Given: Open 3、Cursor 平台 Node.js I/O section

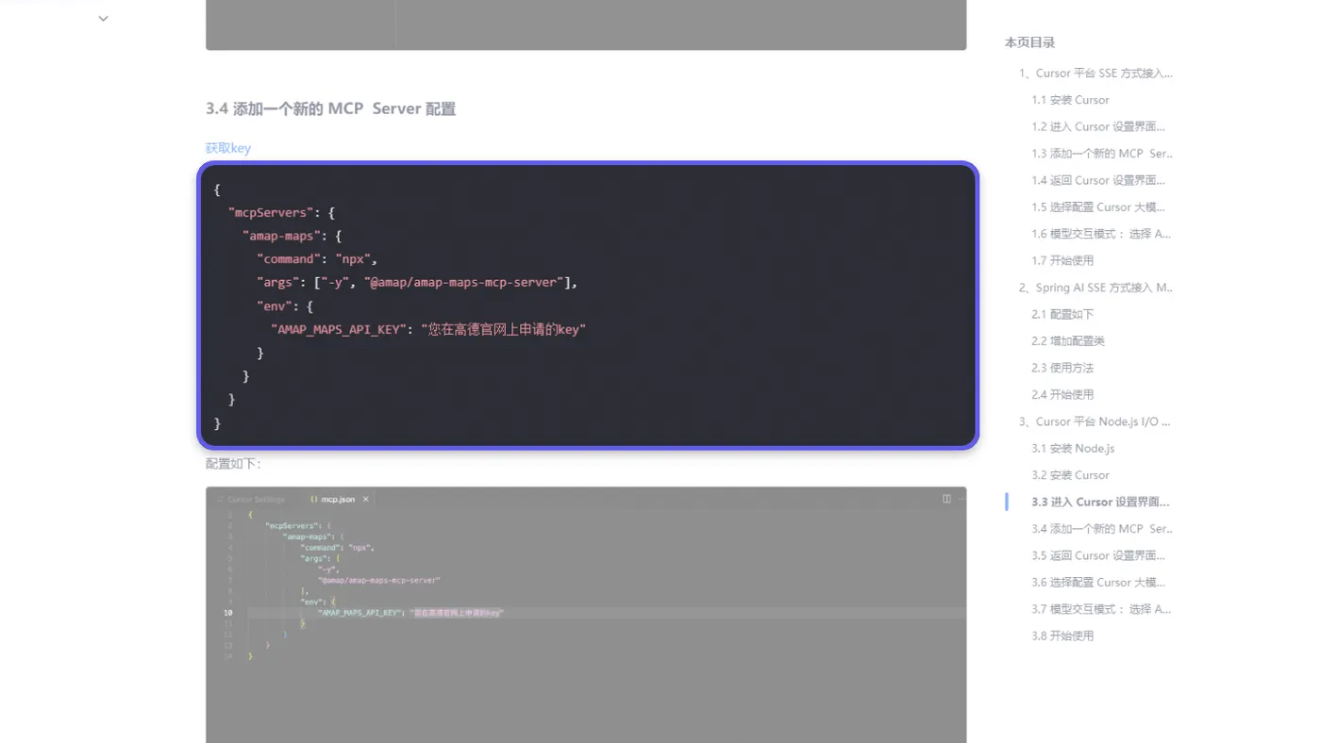Looking at the screenshot, I should [x=1095, y=421].
